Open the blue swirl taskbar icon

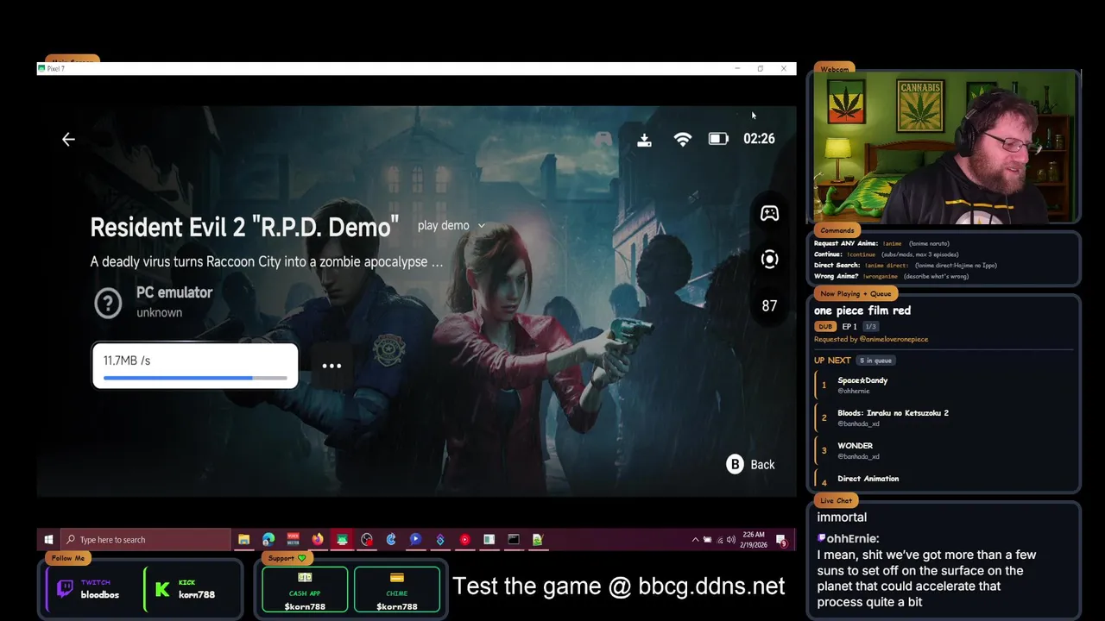(391, 540)
